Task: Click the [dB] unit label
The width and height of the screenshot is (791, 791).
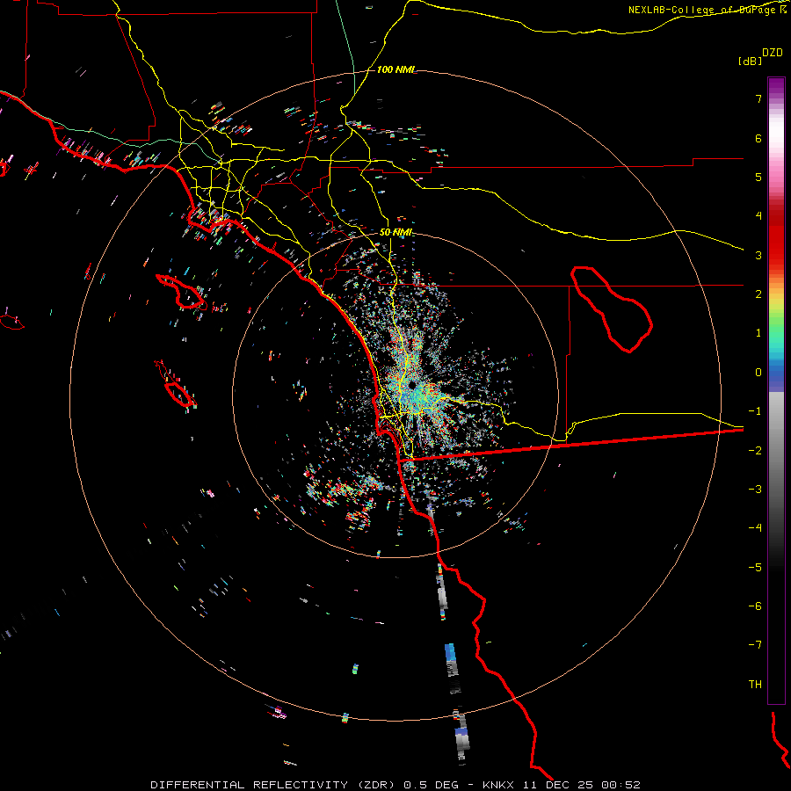Action: tap(751, 61)
